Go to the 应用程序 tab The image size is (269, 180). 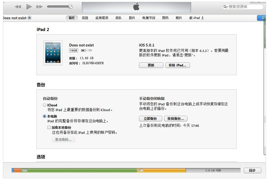click(102, 18)
